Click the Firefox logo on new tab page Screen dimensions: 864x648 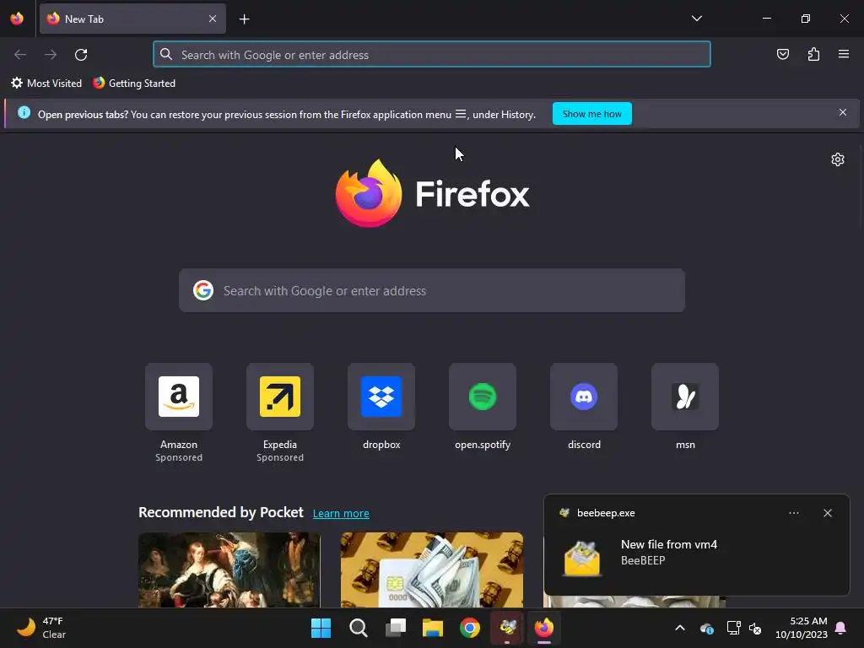tap(433, 193)
